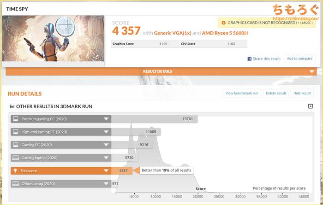
Task: Click the Premium gaming PC monitor icon
Action: (16, 119)
